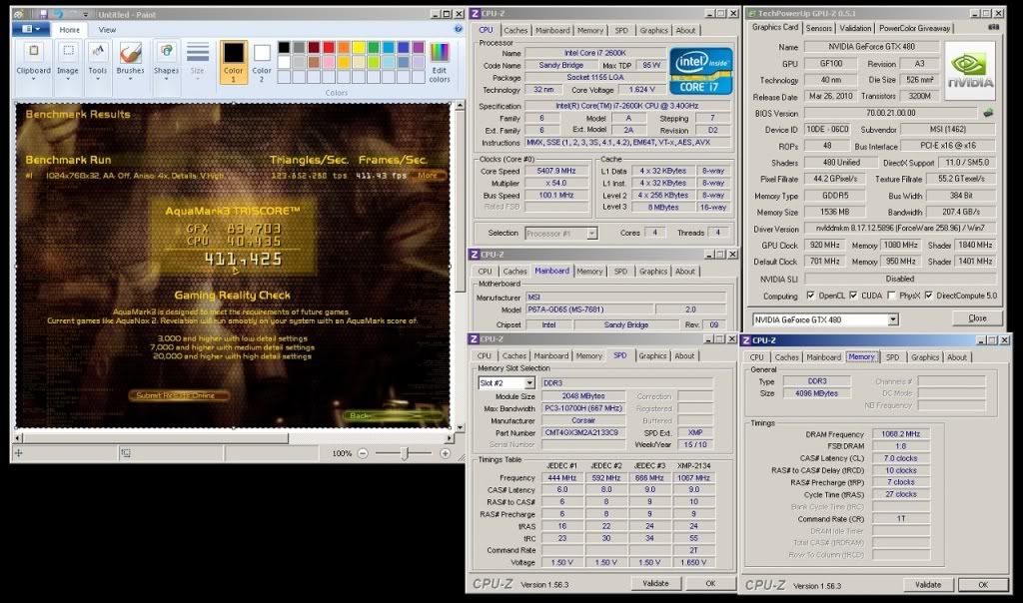Open the Paint application menu button
Viewport: 1023px width, 603px height.
(30, 30)
